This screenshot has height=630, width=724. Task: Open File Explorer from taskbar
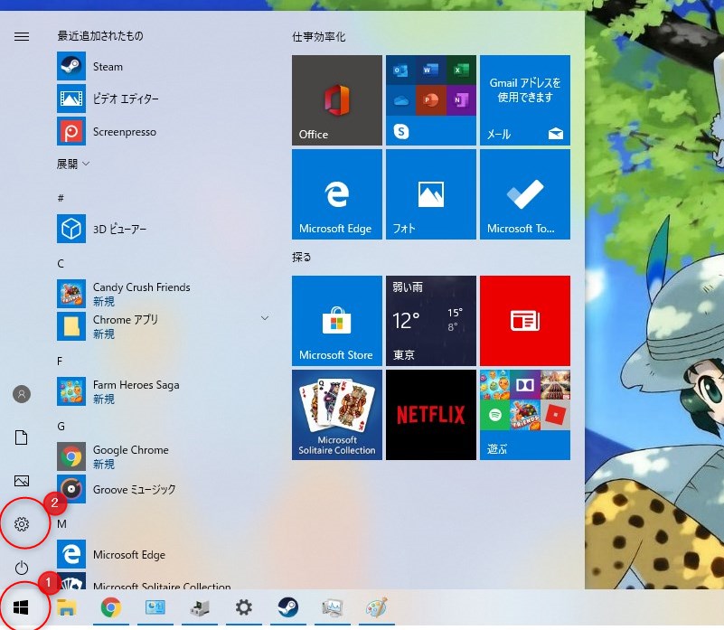67,607
